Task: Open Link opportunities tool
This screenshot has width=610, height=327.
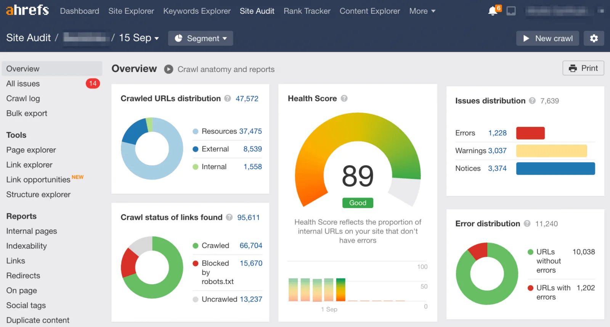Action: coord(38,180)
